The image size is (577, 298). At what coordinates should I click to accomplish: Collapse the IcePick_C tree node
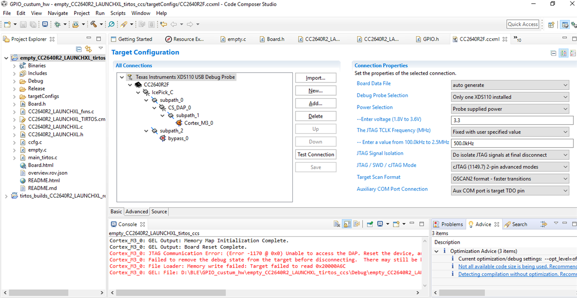click(x=138, y=92)
